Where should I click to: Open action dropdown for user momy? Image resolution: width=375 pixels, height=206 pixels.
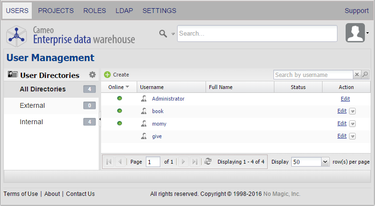click(352, 124)
